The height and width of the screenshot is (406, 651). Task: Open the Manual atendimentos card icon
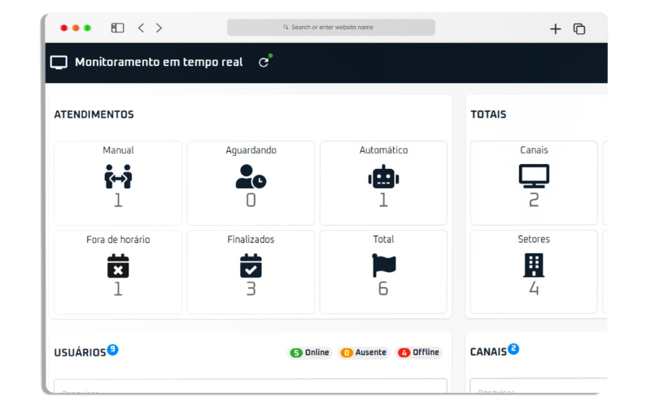[118, 176]
